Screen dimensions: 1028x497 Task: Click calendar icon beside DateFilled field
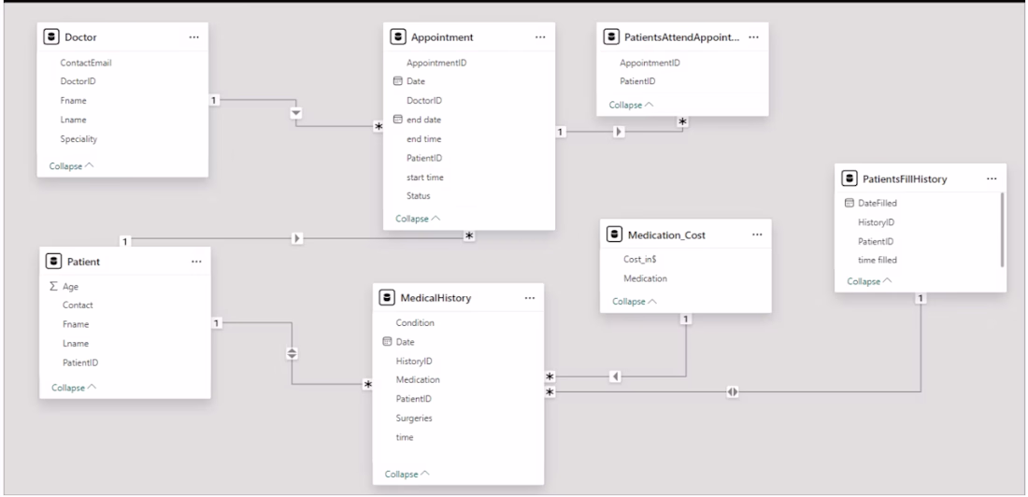click(x=849, y=204)
